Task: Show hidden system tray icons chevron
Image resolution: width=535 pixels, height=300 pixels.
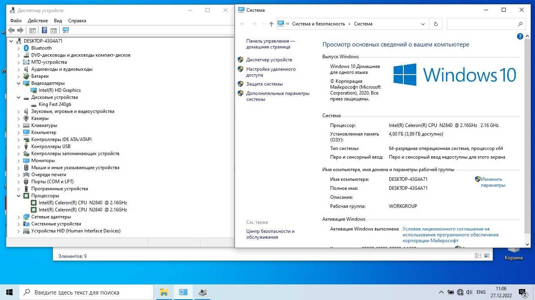Action: click(x=441, y=292)
